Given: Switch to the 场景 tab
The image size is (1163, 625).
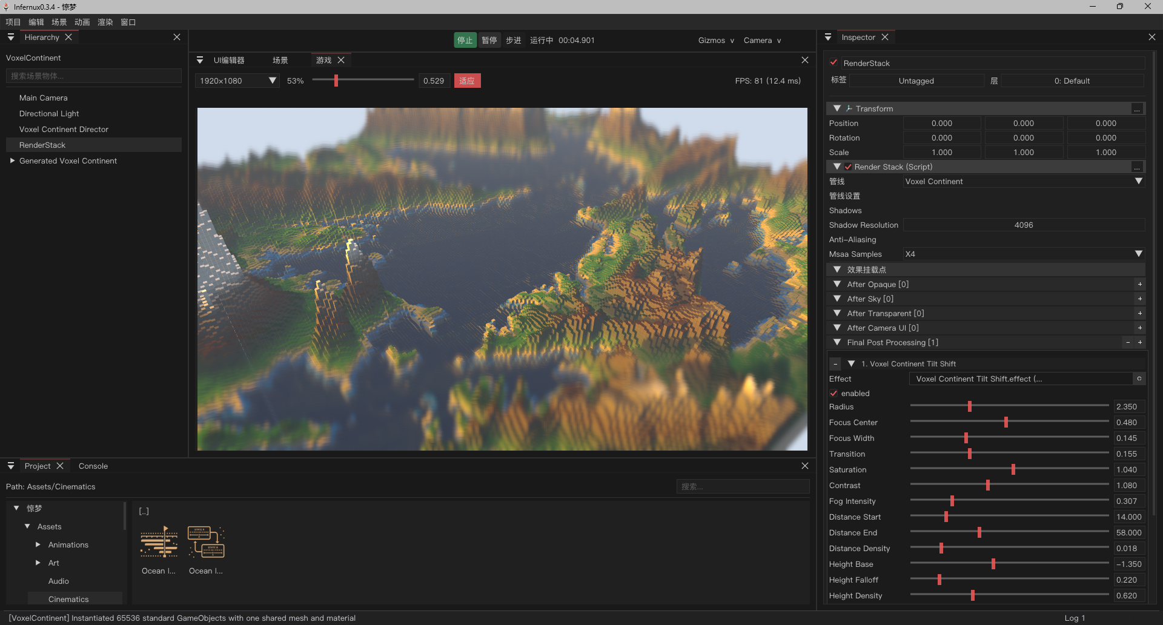Looking at the screenshot, I should (x=280, y=61).
